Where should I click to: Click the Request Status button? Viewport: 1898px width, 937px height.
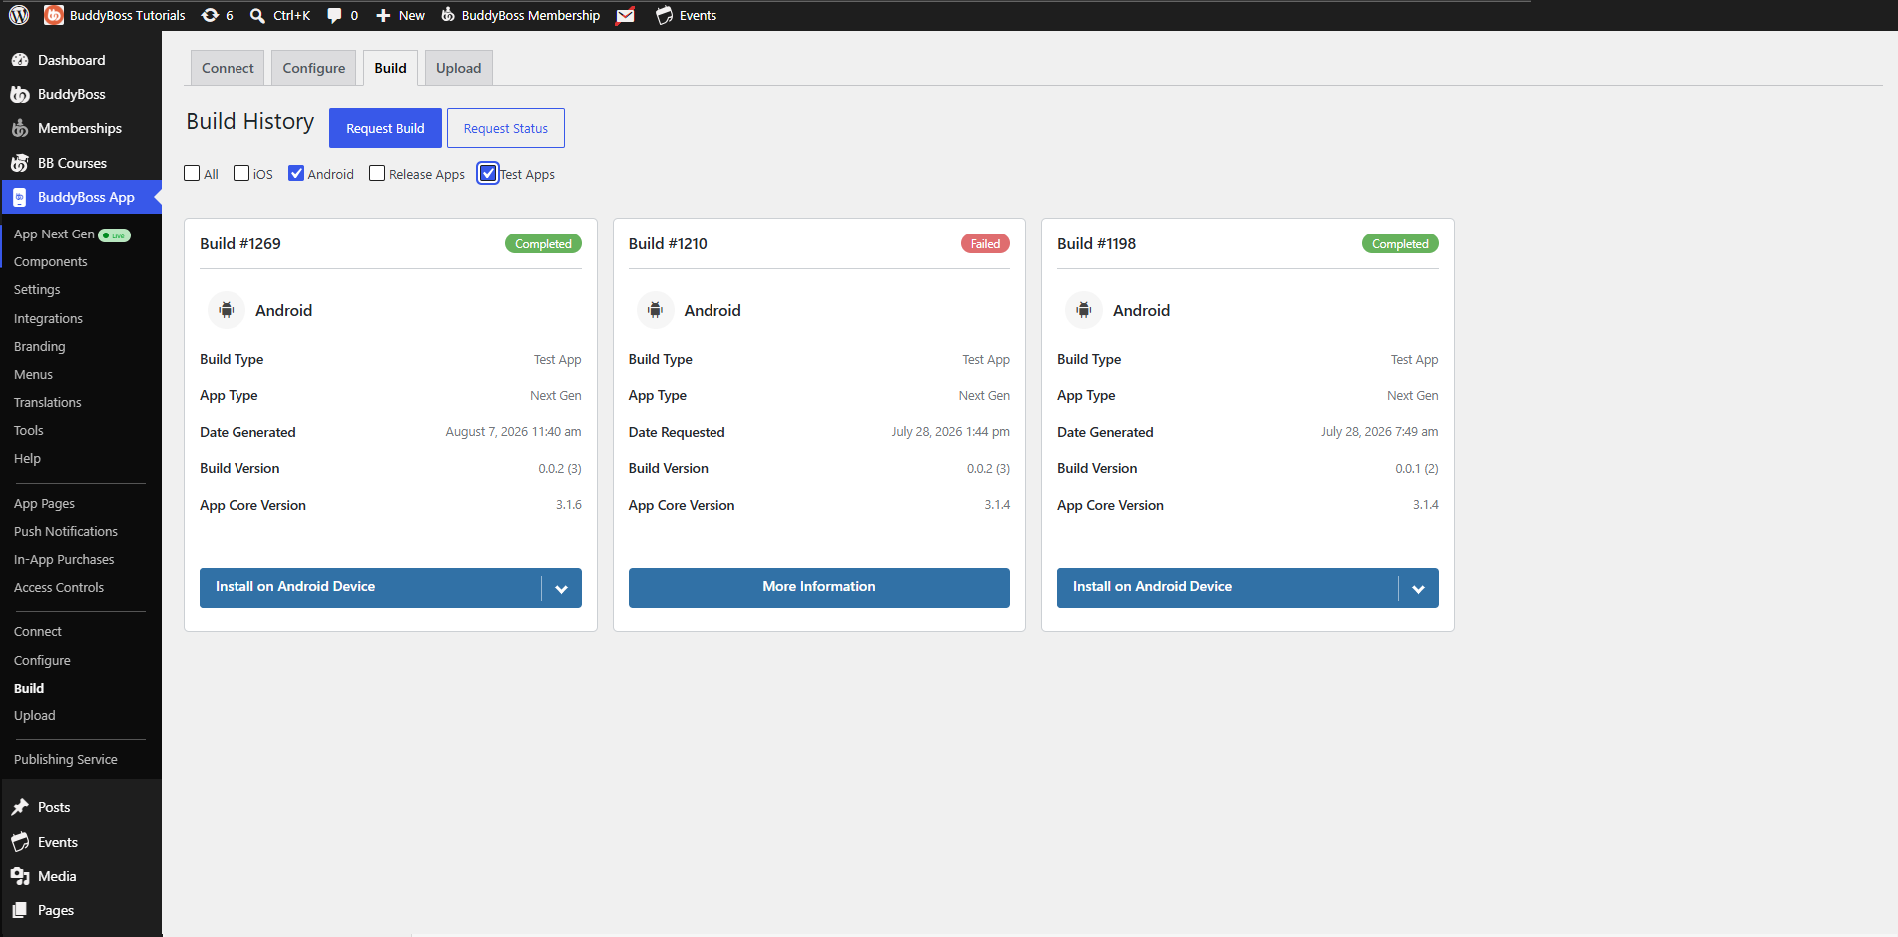point(506,128)
